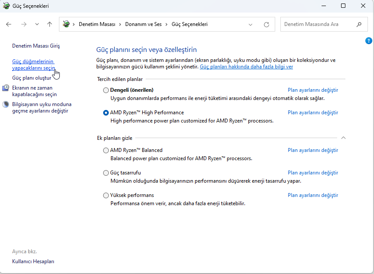This screenshot has height=274, width=374.
Task: Collapse the Ek planları gizle section
Action: 343,137
